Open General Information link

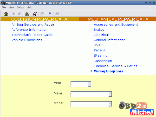[110, 40]
